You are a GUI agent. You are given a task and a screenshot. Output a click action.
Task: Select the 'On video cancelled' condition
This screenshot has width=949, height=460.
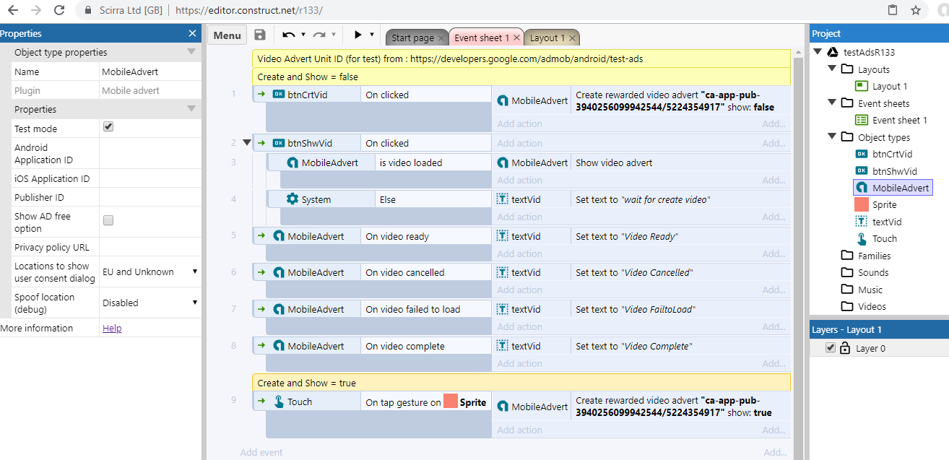pos(425,272)
